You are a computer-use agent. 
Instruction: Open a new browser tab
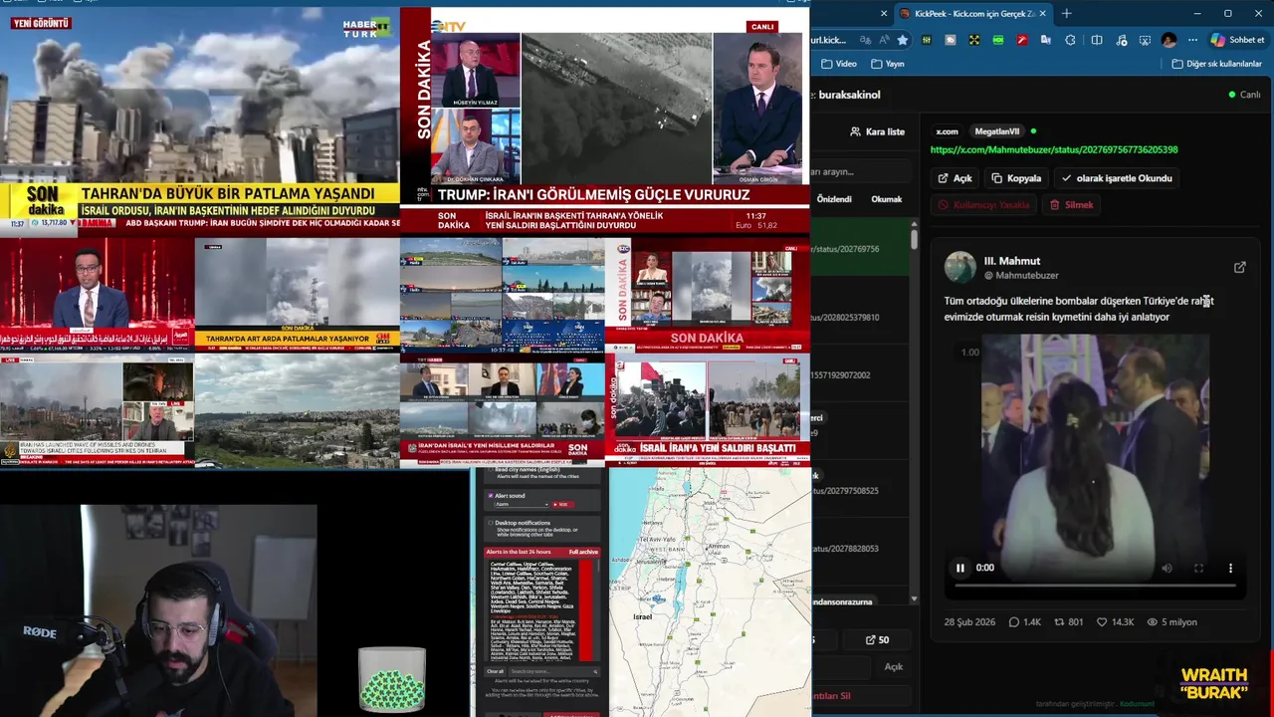click(1066, 13)
